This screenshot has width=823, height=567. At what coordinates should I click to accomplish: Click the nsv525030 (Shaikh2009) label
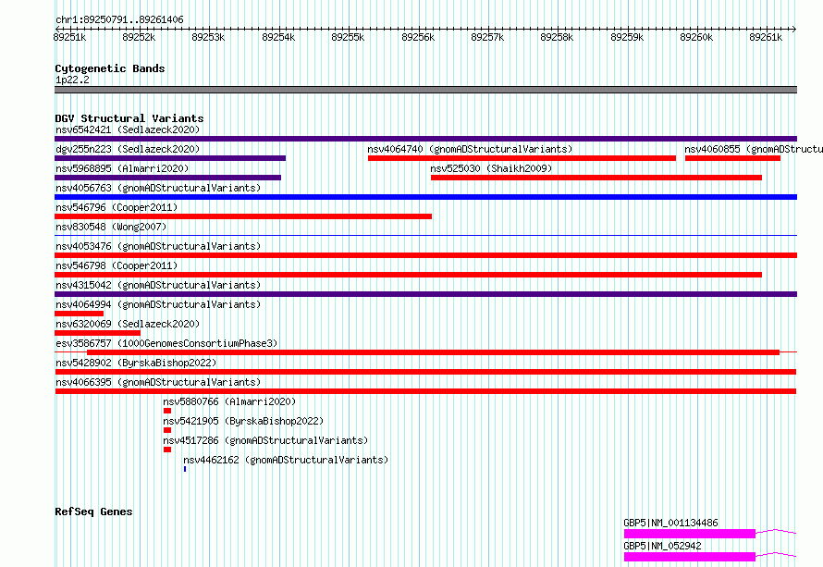point(491,168)
